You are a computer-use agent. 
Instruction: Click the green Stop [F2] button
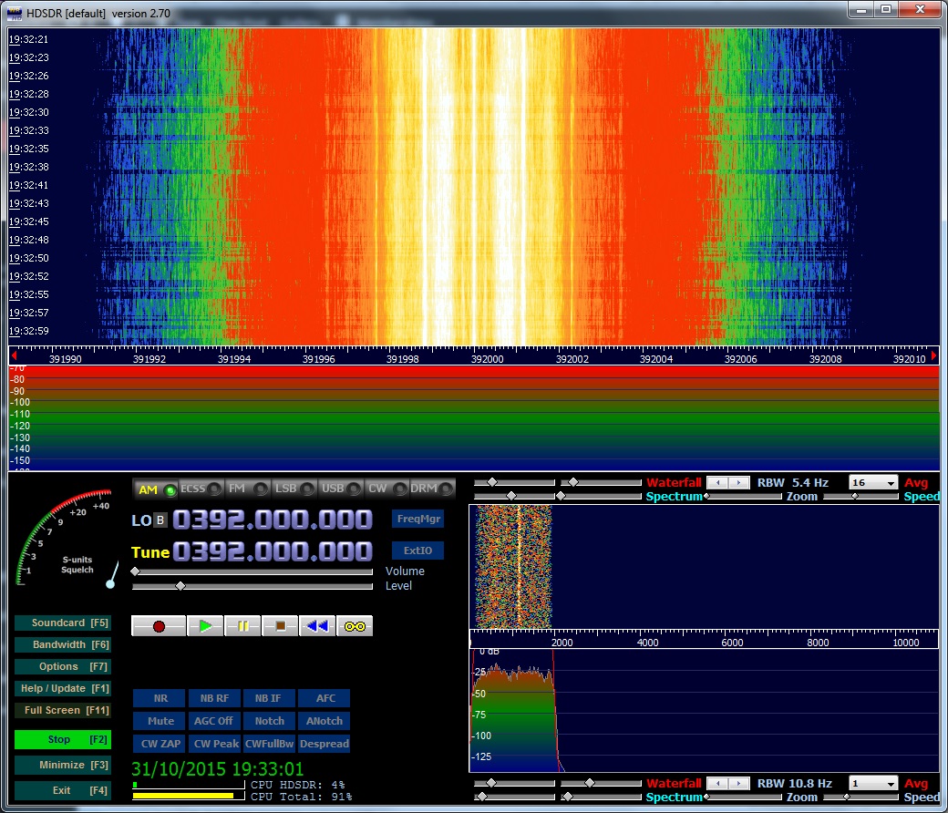(62, 740)
